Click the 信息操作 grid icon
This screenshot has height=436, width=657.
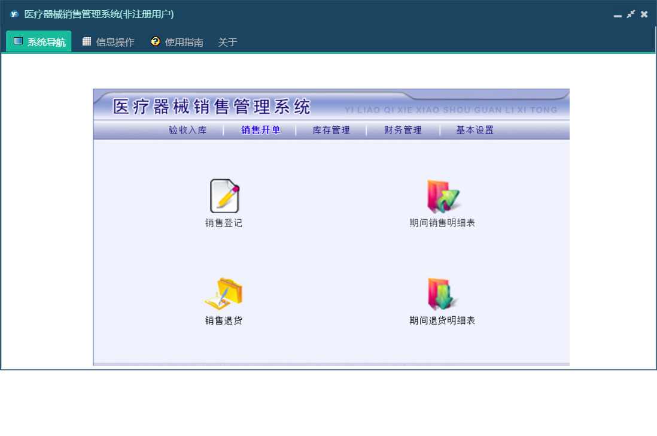coord(87,41)
